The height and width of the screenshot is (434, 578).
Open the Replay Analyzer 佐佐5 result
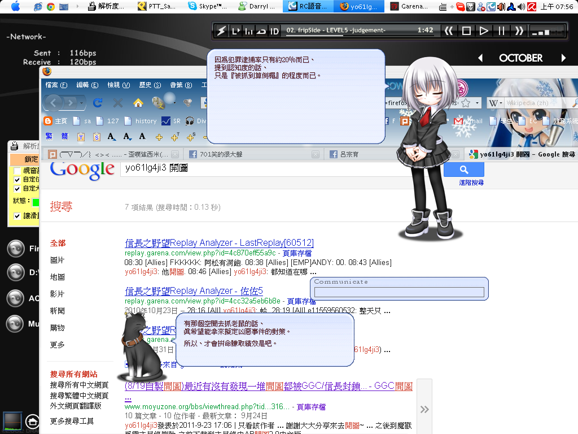pos(194,291)
